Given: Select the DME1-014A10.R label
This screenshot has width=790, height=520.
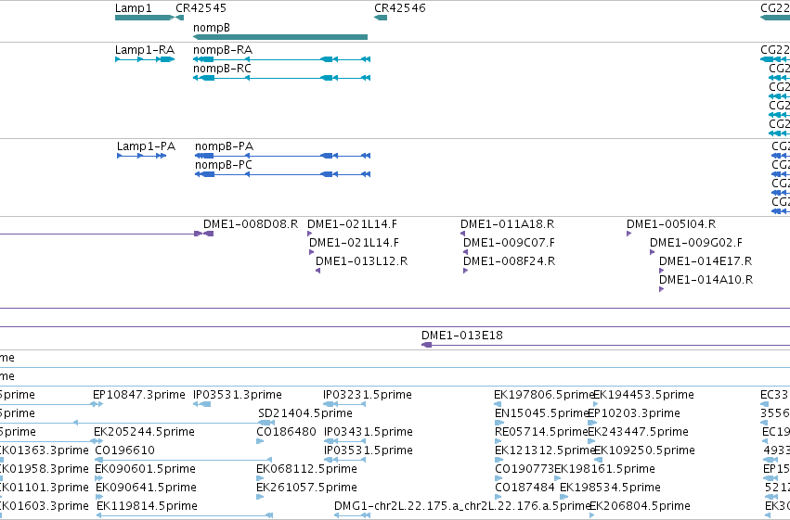Looking at the screenshot, I should (706, 280).
